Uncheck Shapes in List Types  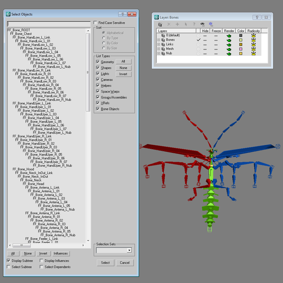pos(98,68)
